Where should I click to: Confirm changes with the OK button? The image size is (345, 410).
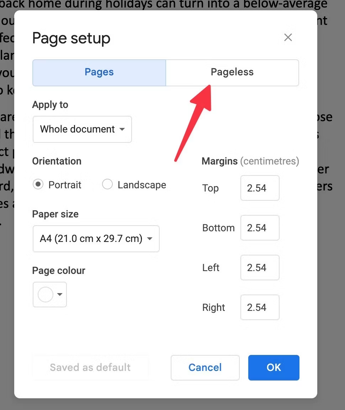pos(274,367)
